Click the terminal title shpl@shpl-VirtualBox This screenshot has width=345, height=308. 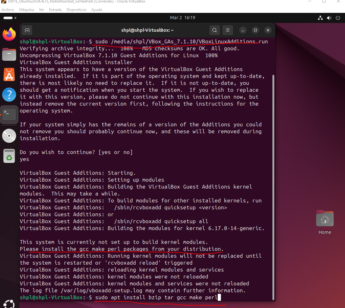point(147,30)
